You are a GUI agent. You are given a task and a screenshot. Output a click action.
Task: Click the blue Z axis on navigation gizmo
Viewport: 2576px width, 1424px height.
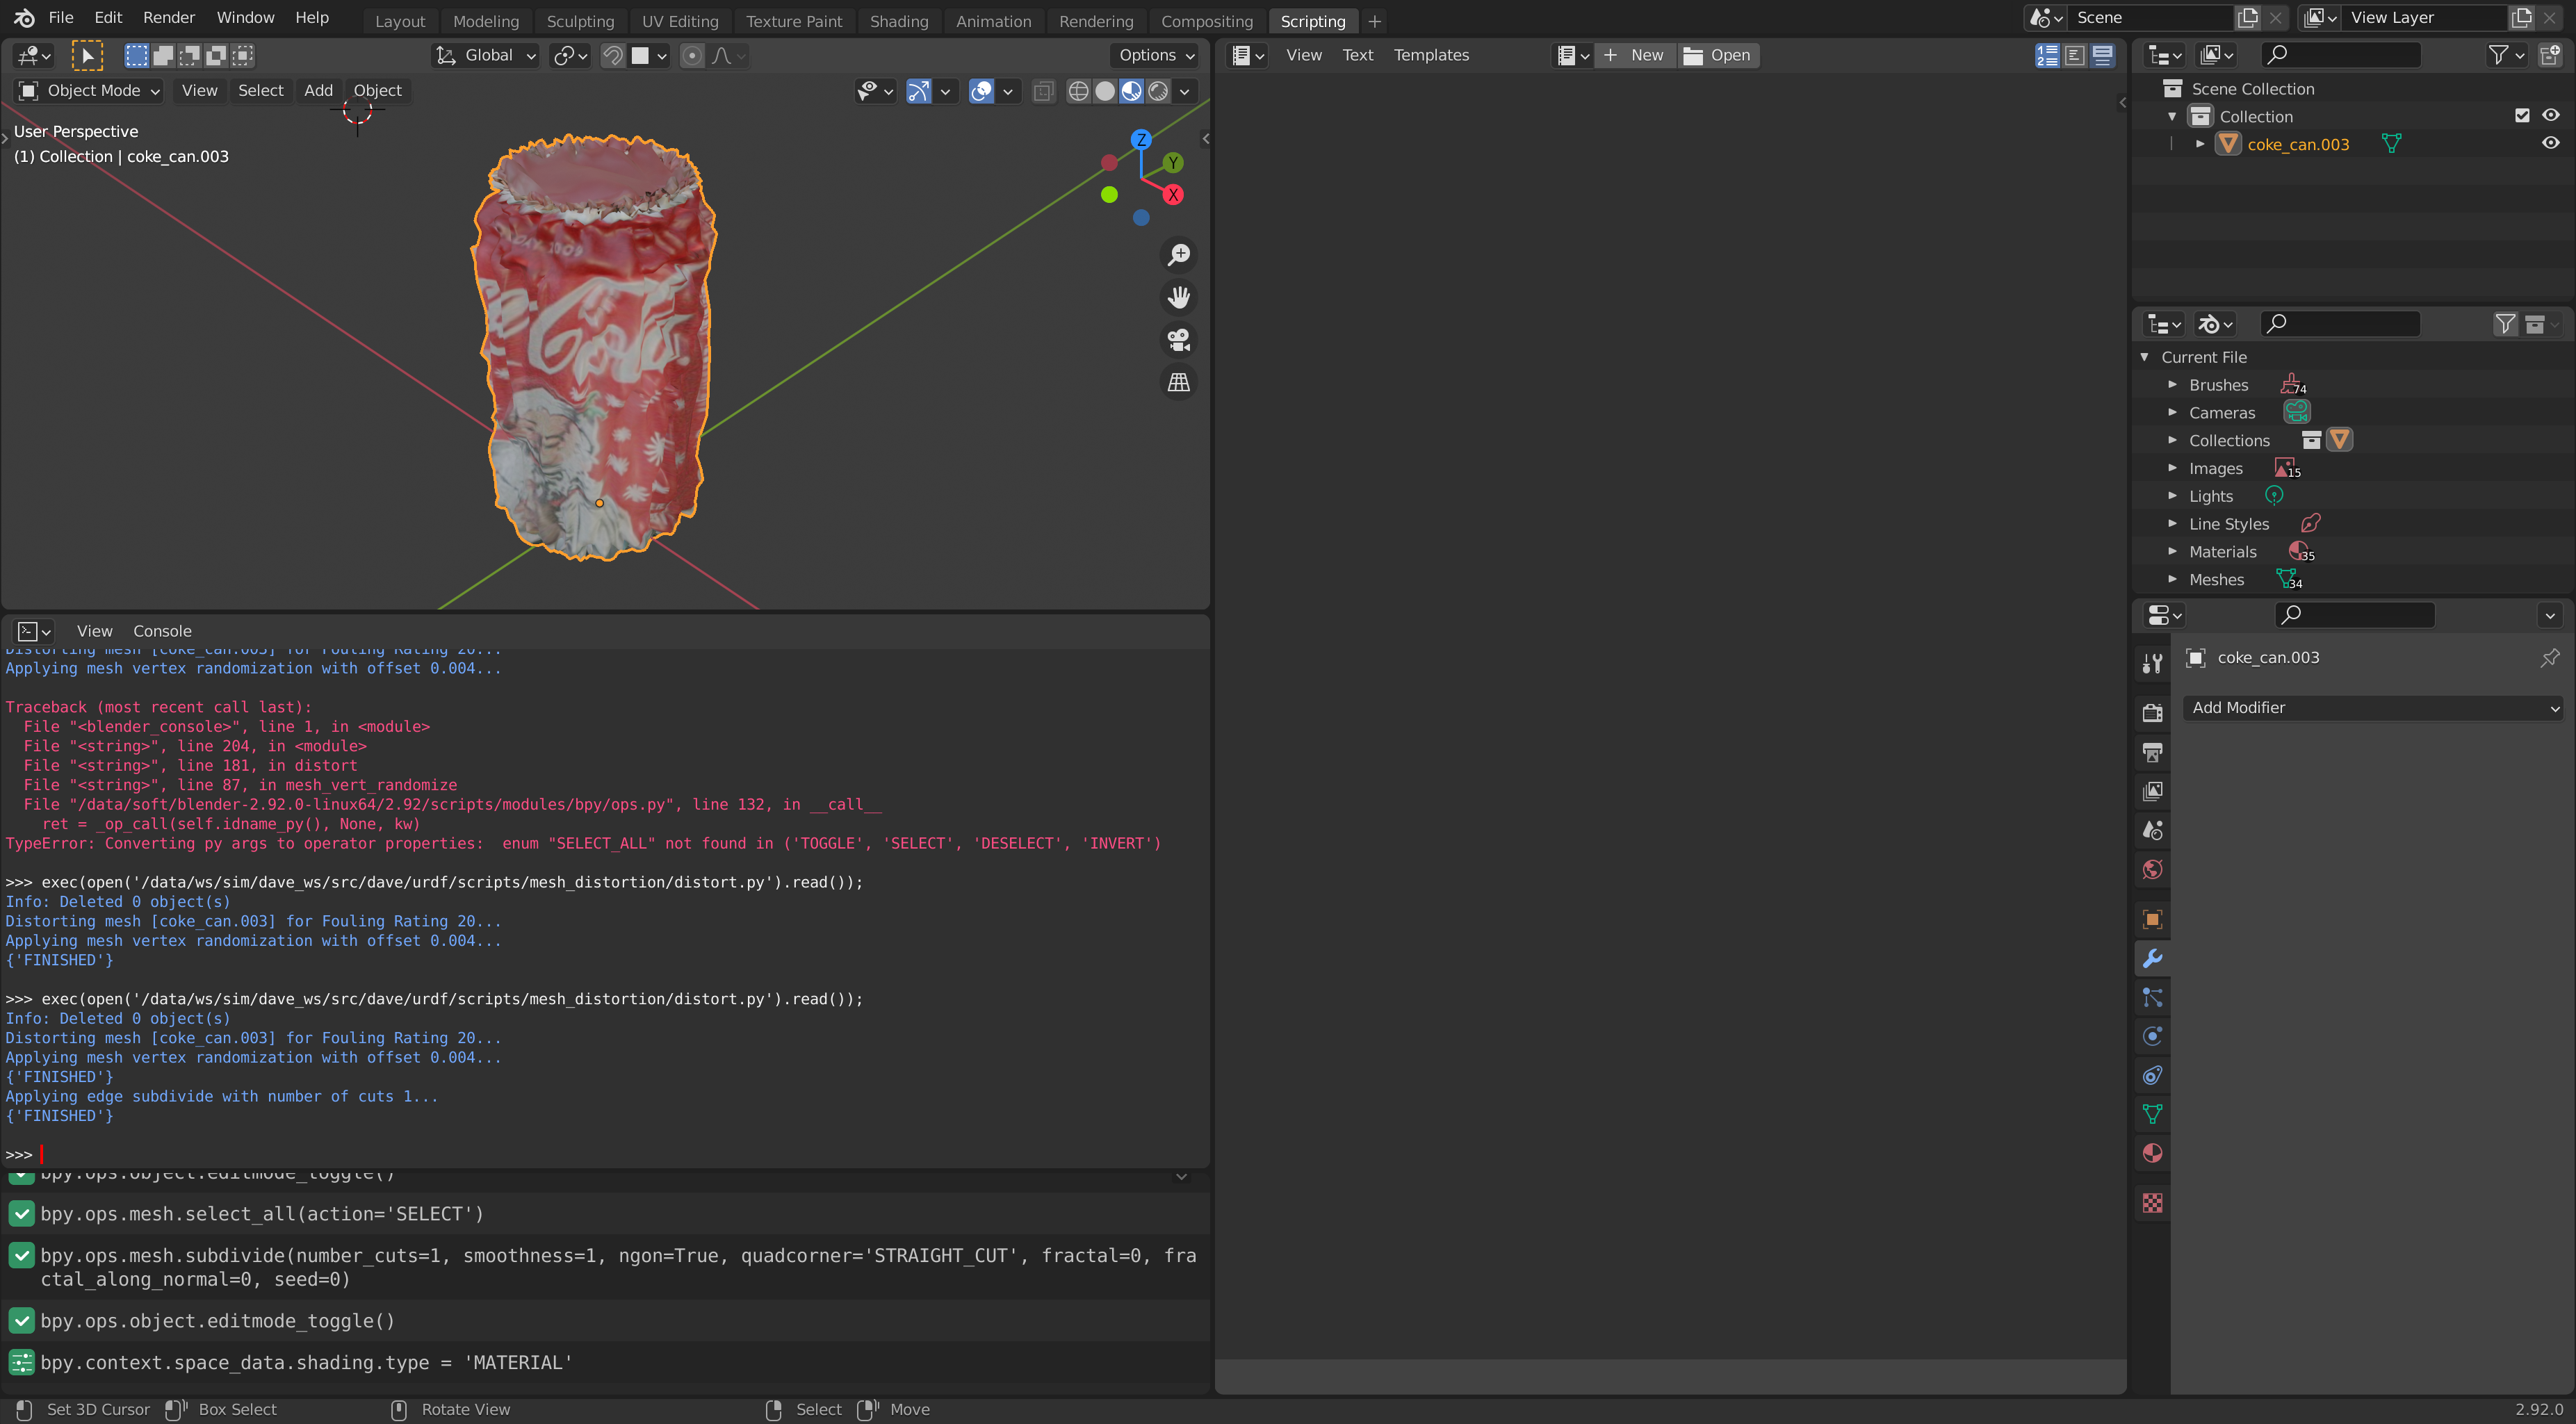pos(1141,140)
